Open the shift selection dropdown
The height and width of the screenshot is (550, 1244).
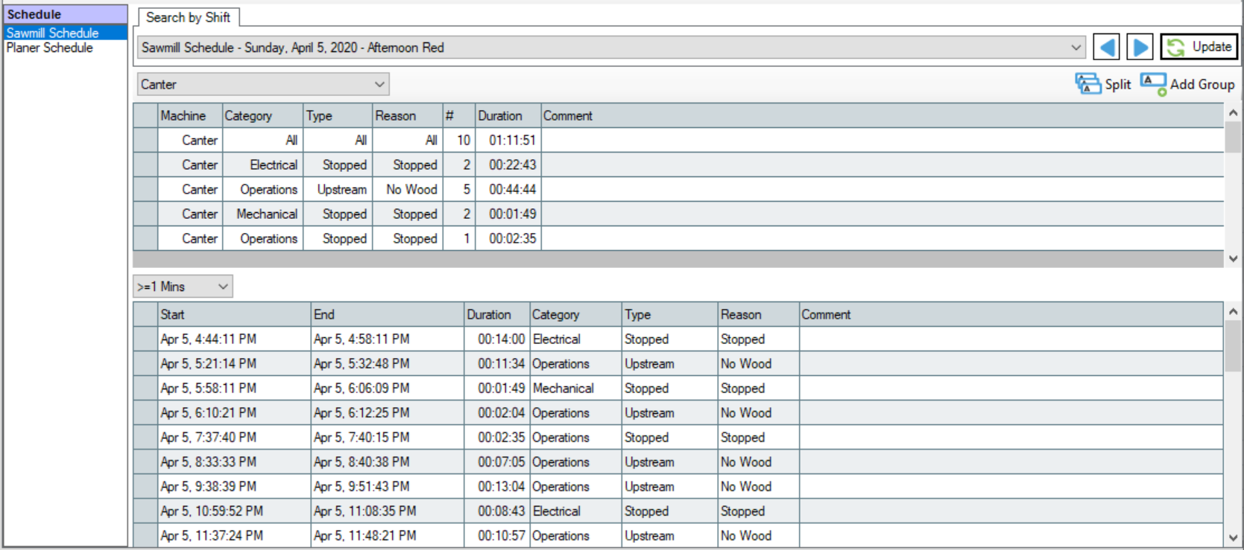pos(1075,48)
